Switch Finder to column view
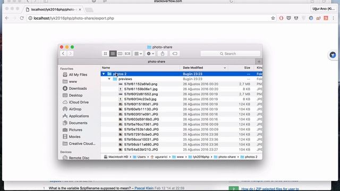 (x=120, y=54)
